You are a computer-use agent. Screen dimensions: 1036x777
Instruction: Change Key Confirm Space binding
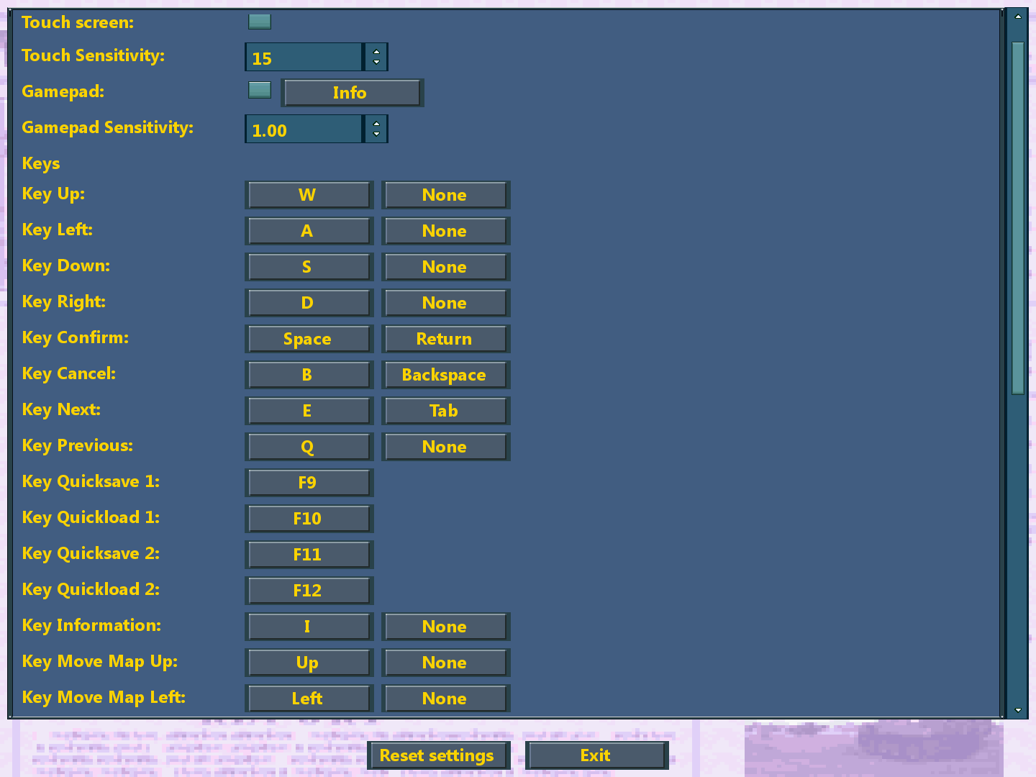[309, 339]
